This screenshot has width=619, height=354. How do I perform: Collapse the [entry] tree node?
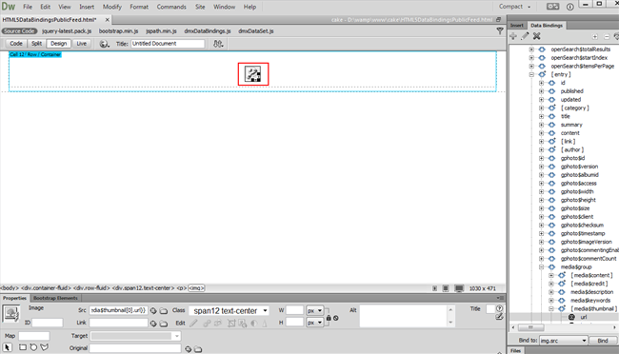[x=531, y=74]
